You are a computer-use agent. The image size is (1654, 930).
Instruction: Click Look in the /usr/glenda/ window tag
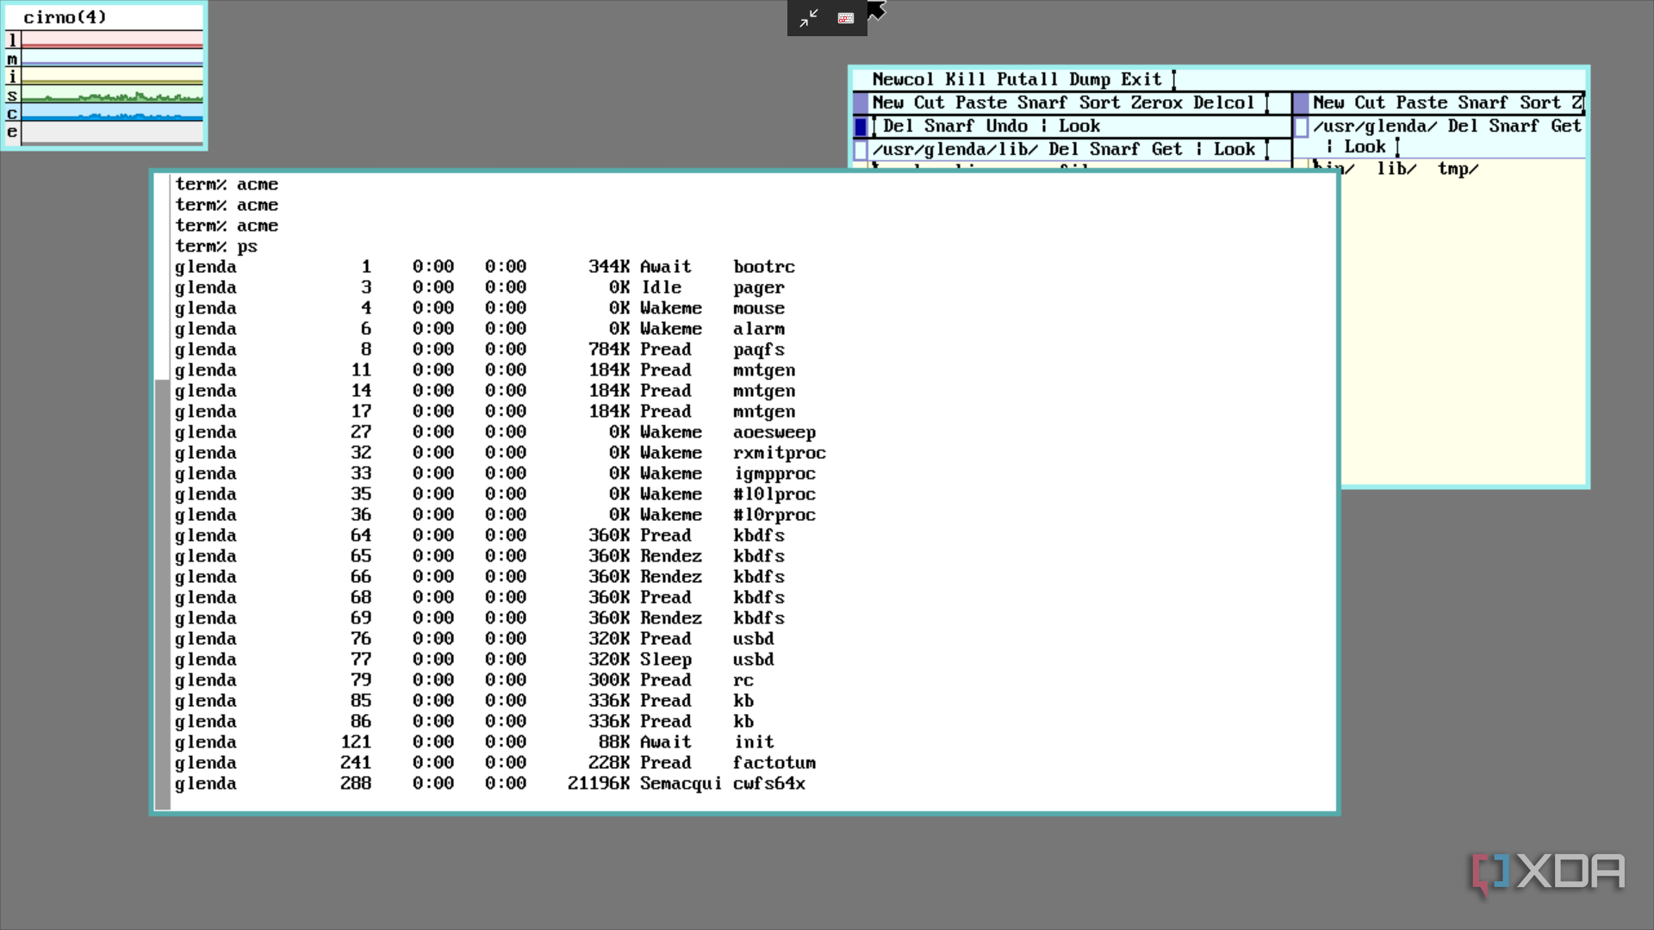(1365, 147)
